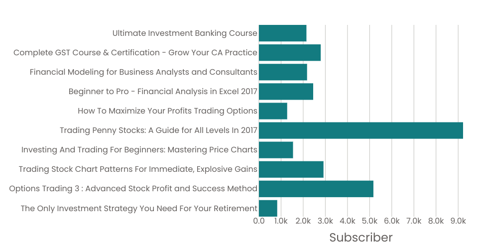Click the 7.0k axis tick label

[x=414, y=221]
